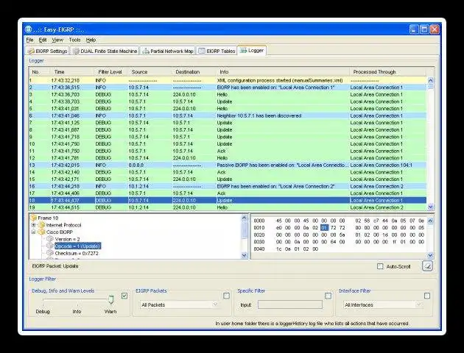Click packet tree scrollbar up arrow
Screen dimensions: 464x353
point(244,218)
